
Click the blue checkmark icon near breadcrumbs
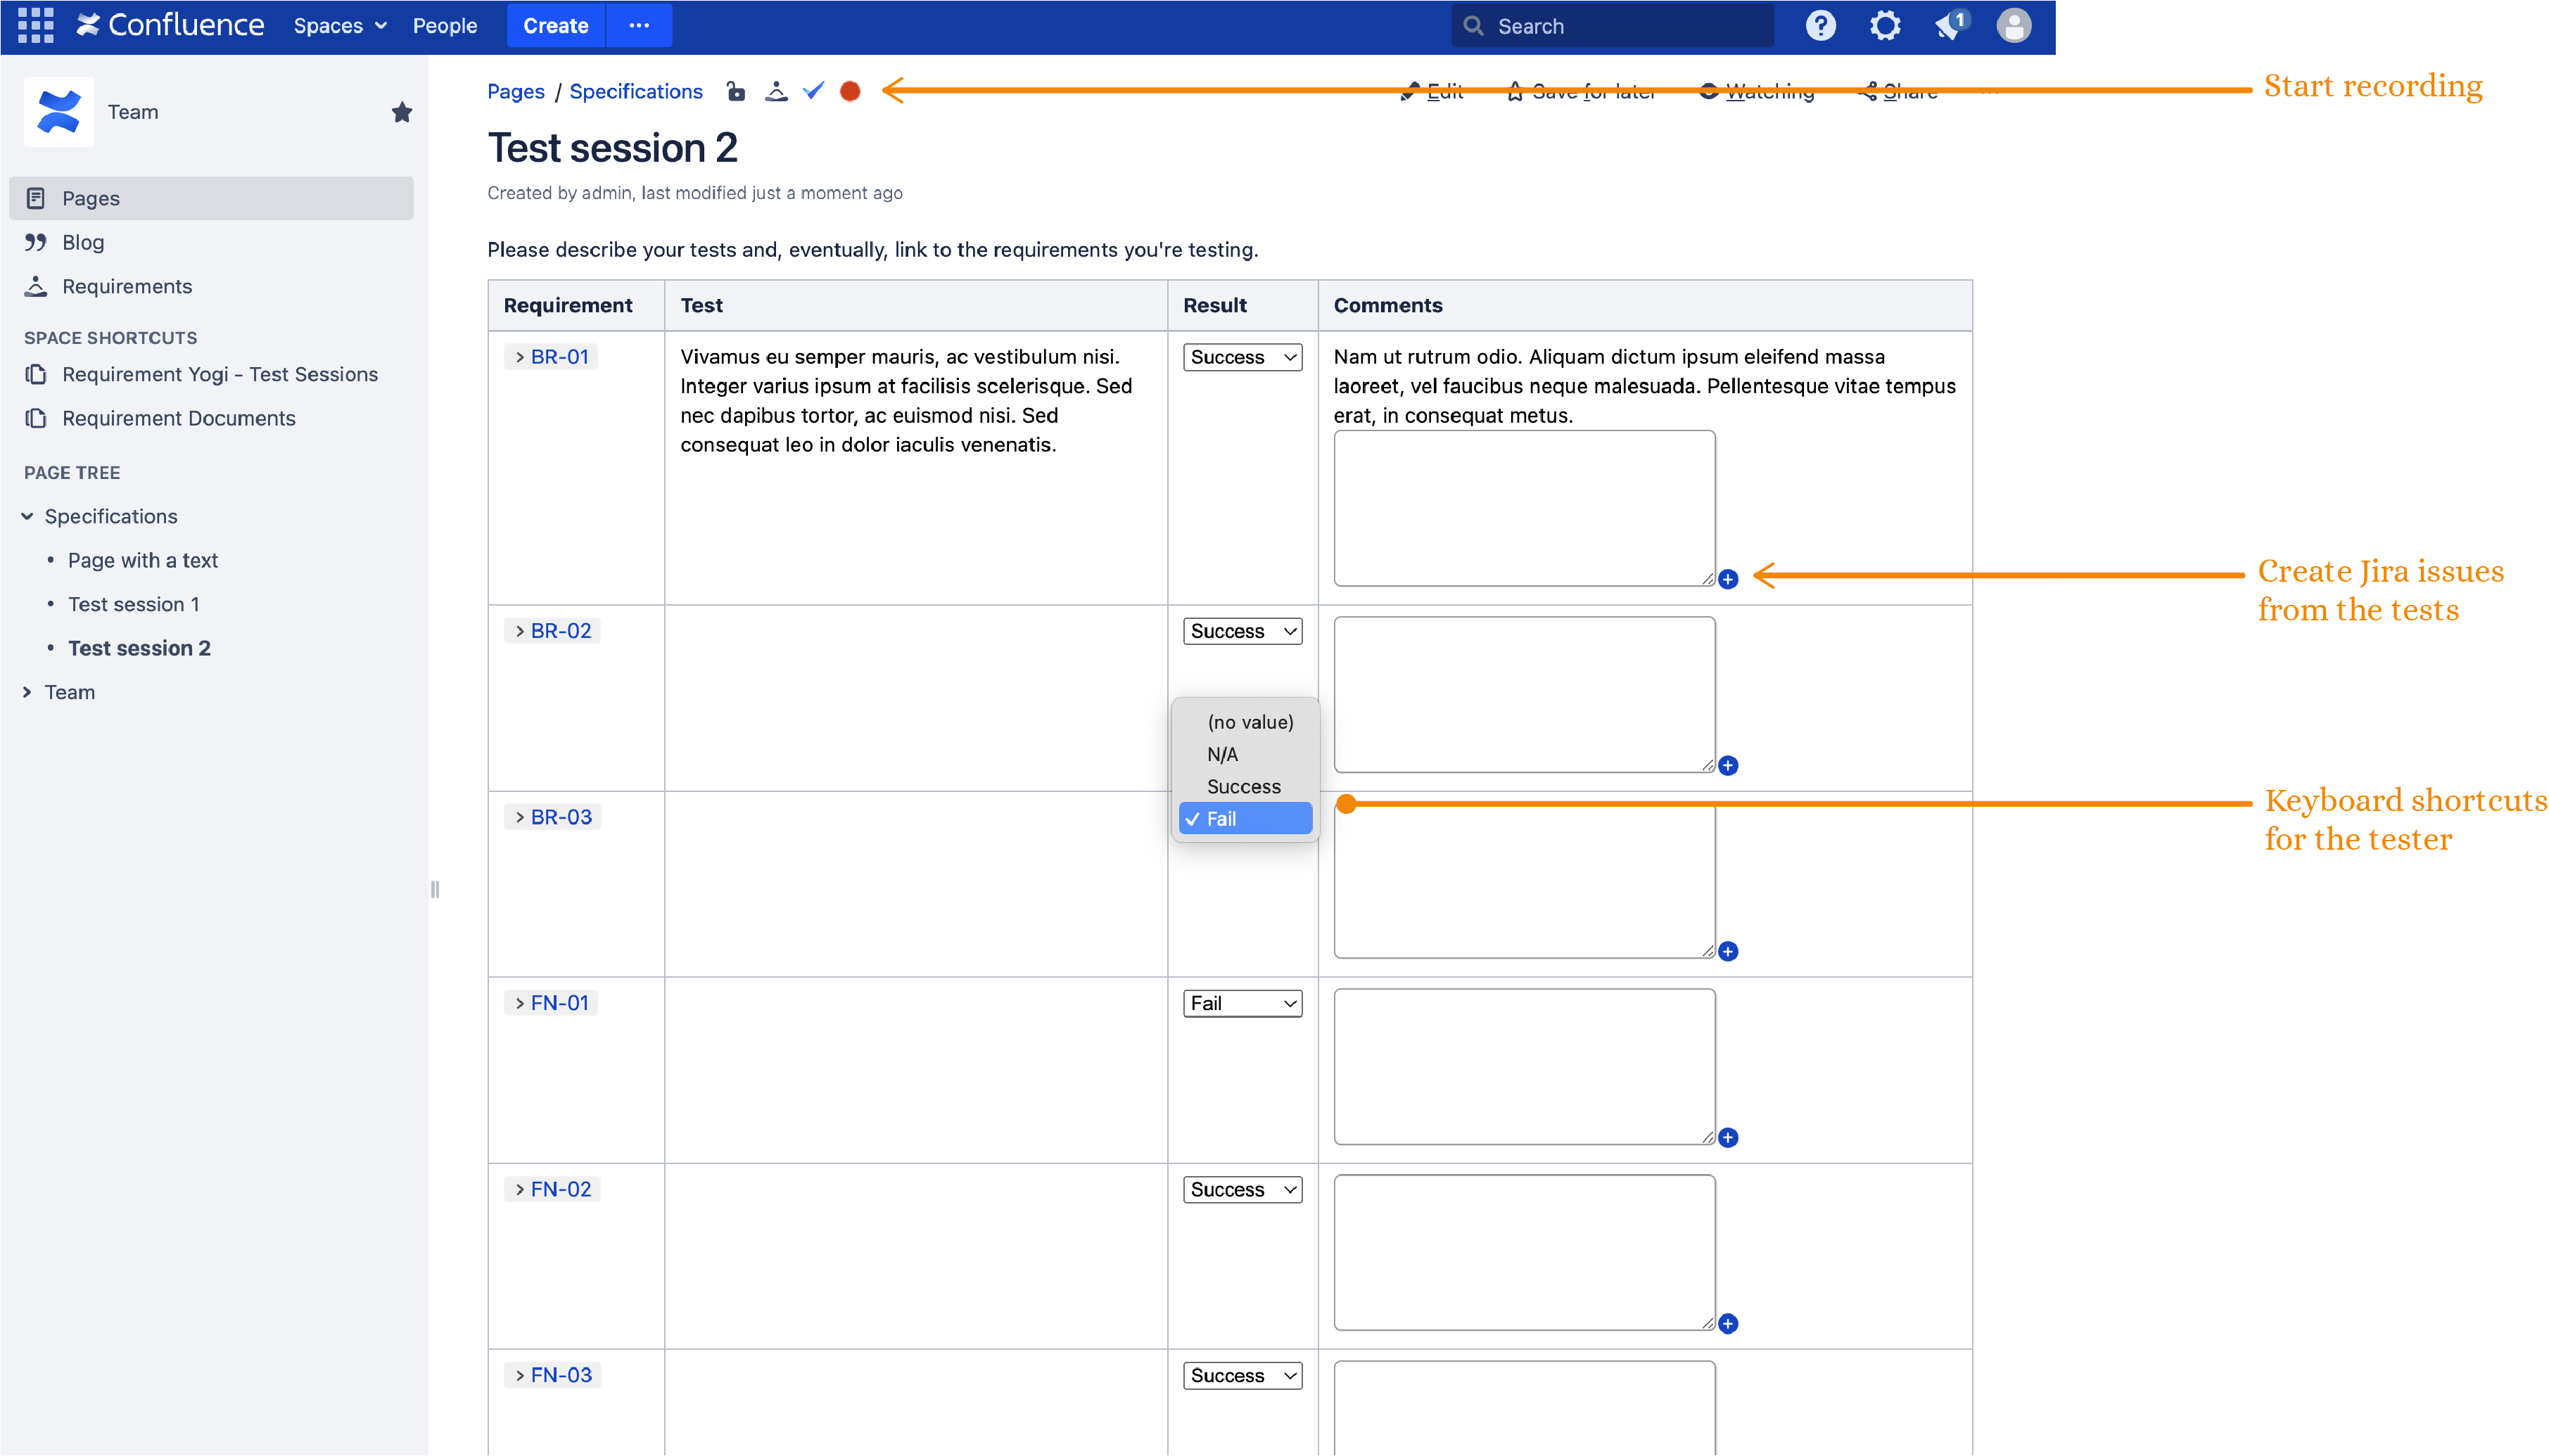[x=813, y=91]
